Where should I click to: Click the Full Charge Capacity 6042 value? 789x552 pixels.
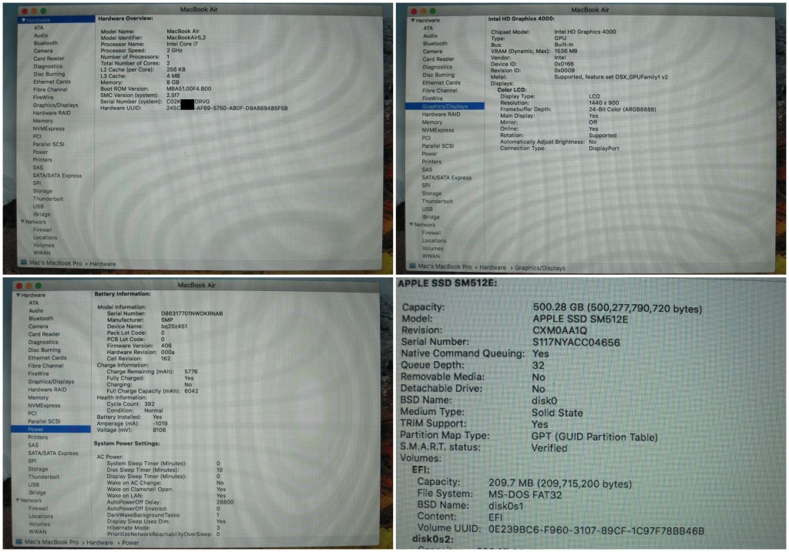191,390
